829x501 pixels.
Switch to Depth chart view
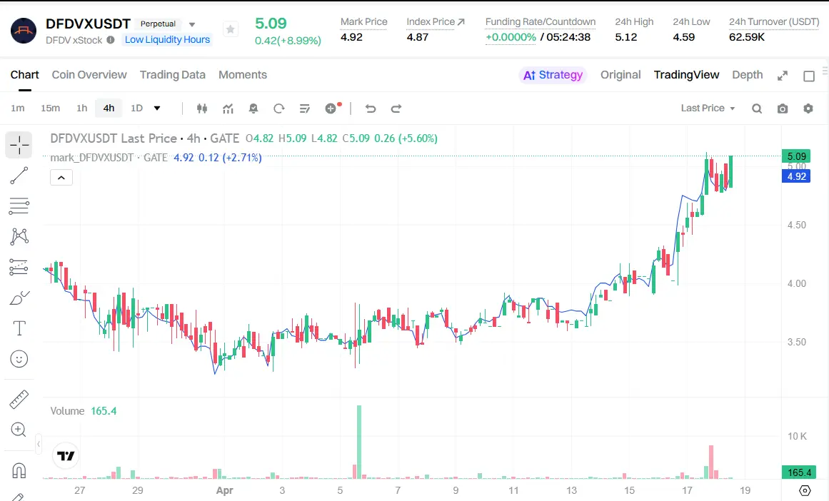(748, 75)
